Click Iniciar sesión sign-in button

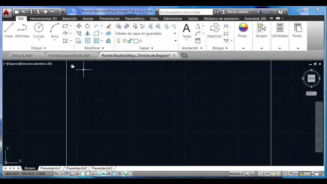point(235,12)
